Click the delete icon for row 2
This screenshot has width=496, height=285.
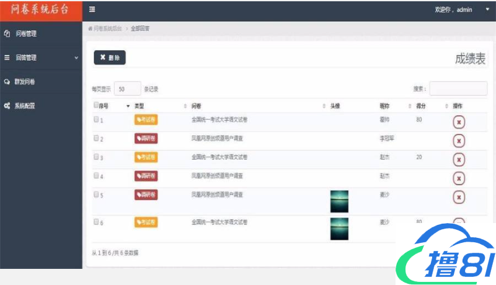pyautogui.click(x=459, y=141)
